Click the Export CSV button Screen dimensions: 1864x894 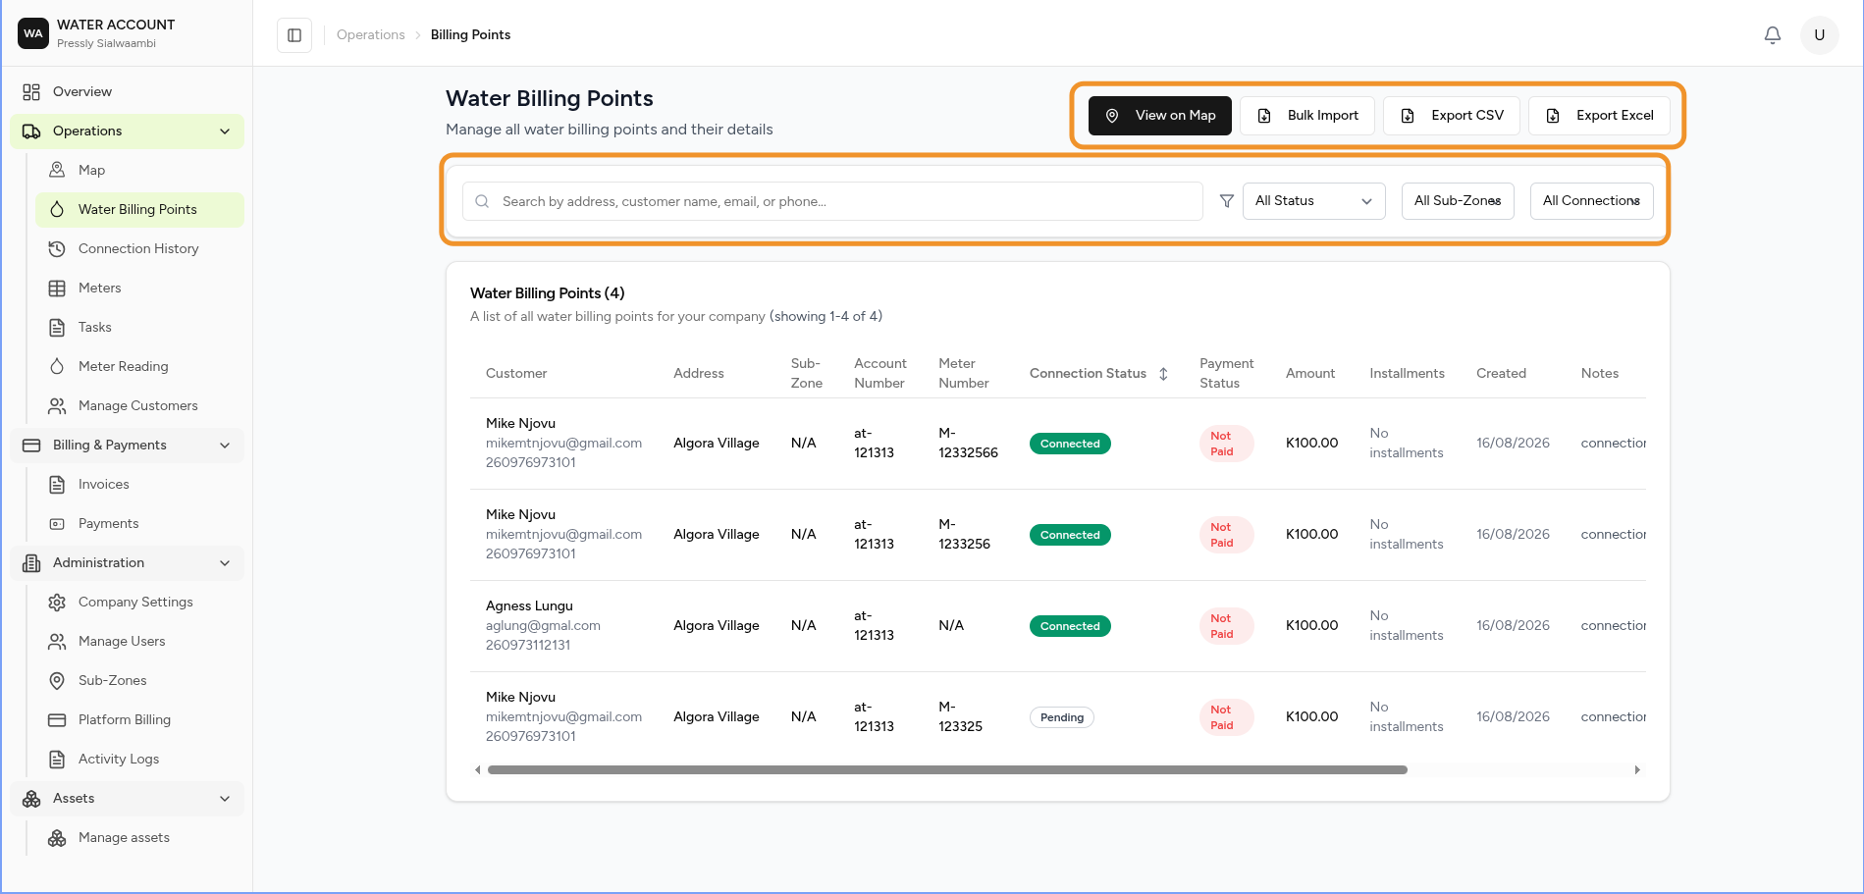(x=1452, y=116)
